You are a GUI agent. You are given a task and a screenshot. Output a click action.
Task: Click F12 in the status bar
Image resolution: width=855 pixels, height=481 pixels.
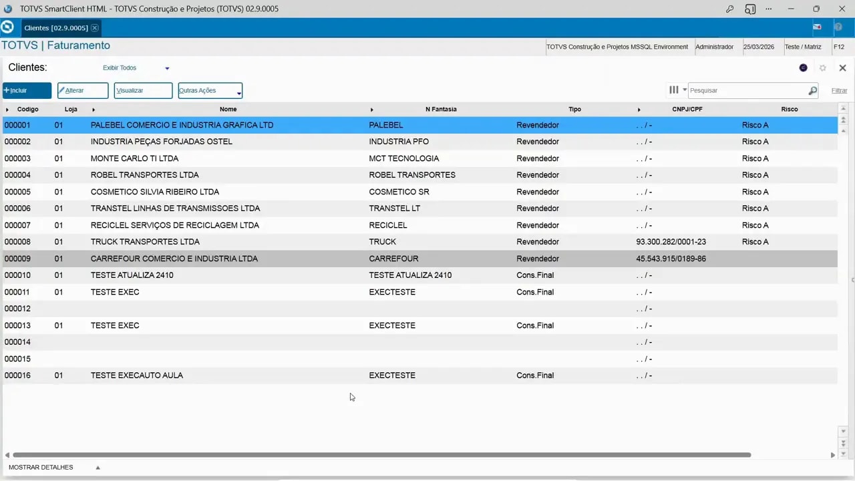839,47
